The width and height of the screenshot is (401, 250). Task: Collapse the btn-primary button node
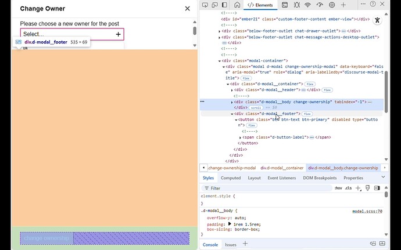tap(236, 120)
